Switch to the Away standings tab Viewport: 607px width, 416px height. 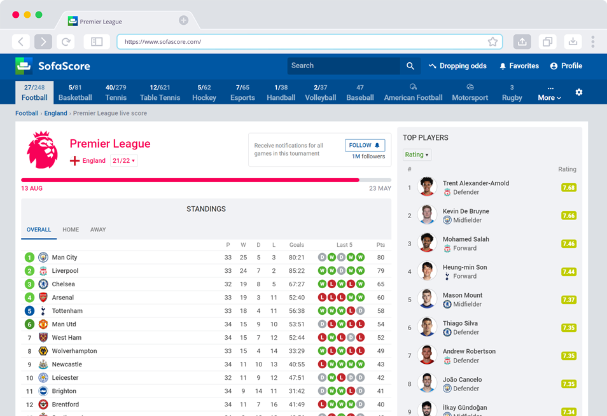click(97, 230)
